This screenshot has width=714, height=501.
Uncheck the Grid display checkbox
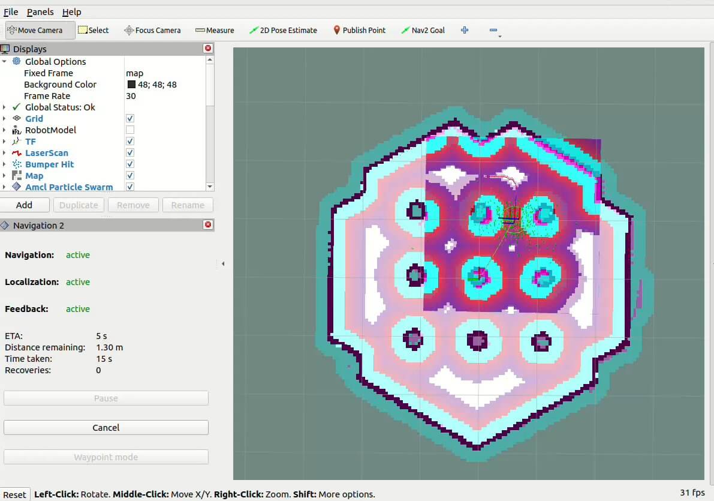[130, 119]
